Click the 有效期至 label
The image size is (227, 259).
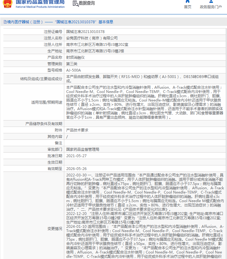click(x=55, y=169)
